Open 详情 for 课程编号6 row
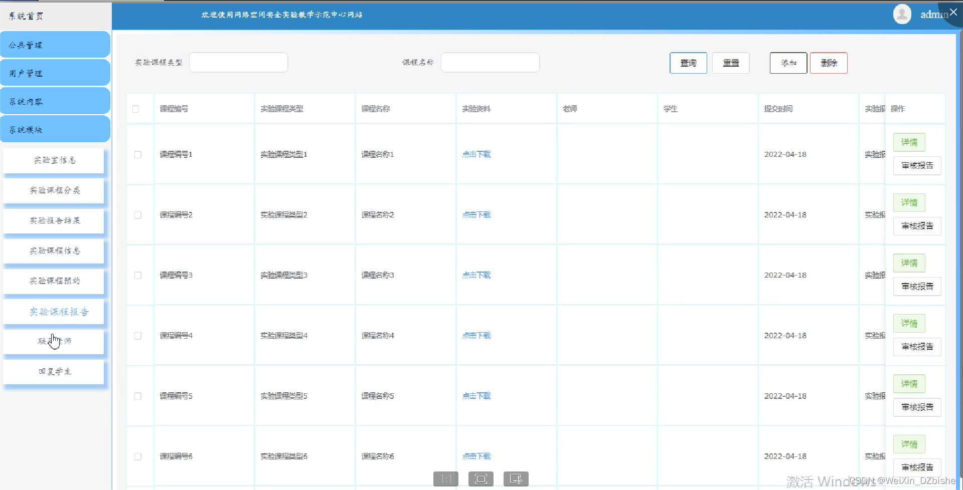Viewport: 963px width, 490px height. 909,444
